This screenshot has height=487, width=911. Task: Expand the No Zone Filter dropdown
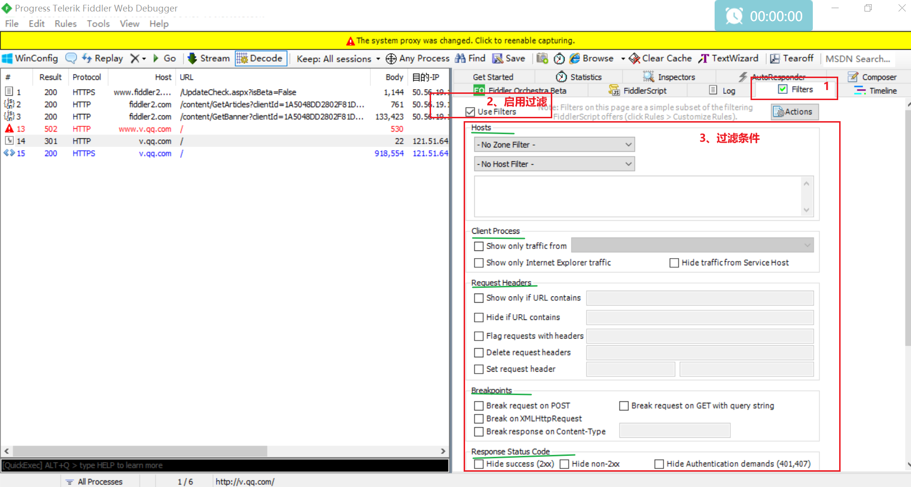click(554, 145)
